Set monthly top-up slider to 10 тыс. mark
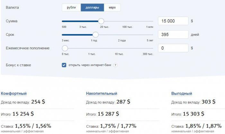The image size is (225, 134). point(119,48)
